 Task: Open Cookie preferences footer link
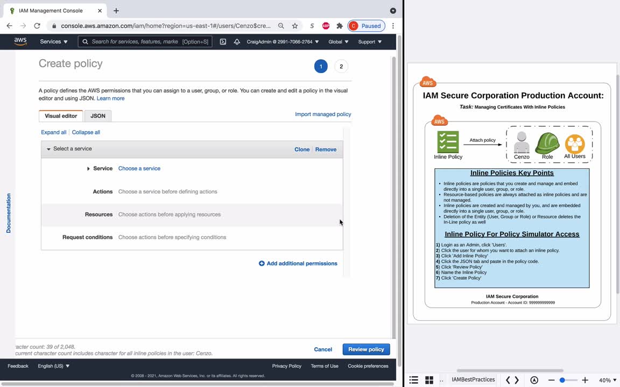pyautogui.click(x=368, y=366)
